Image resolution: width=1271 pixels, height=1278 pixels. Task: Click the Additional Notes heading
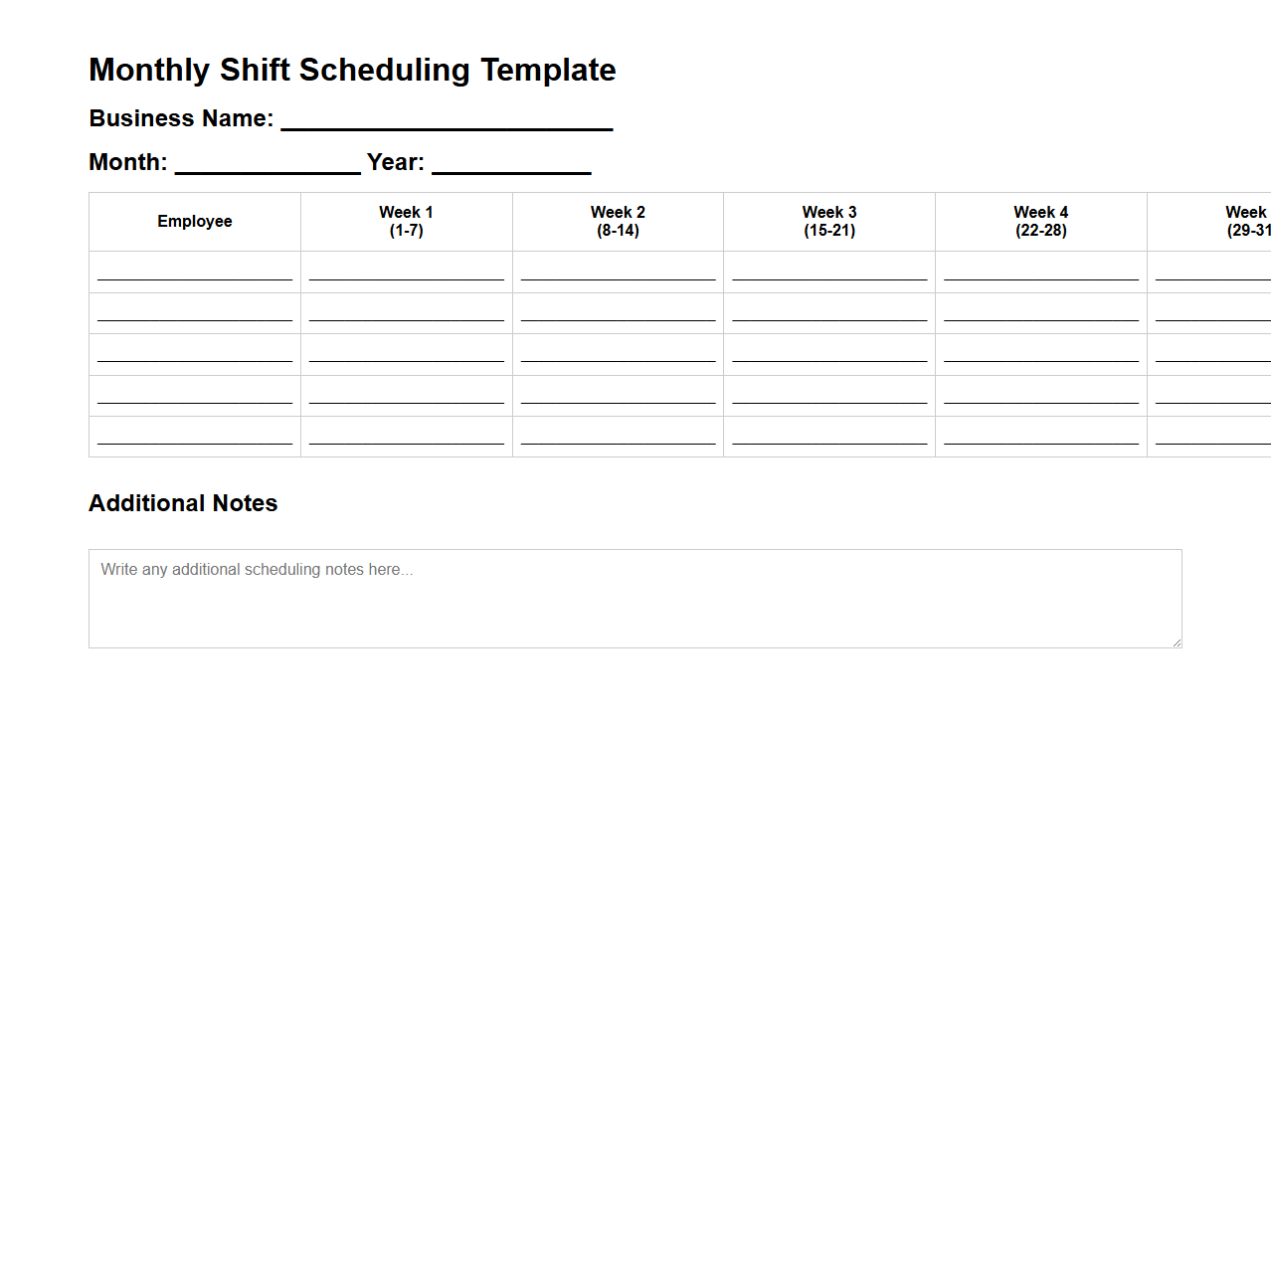(x=182, y=503)
